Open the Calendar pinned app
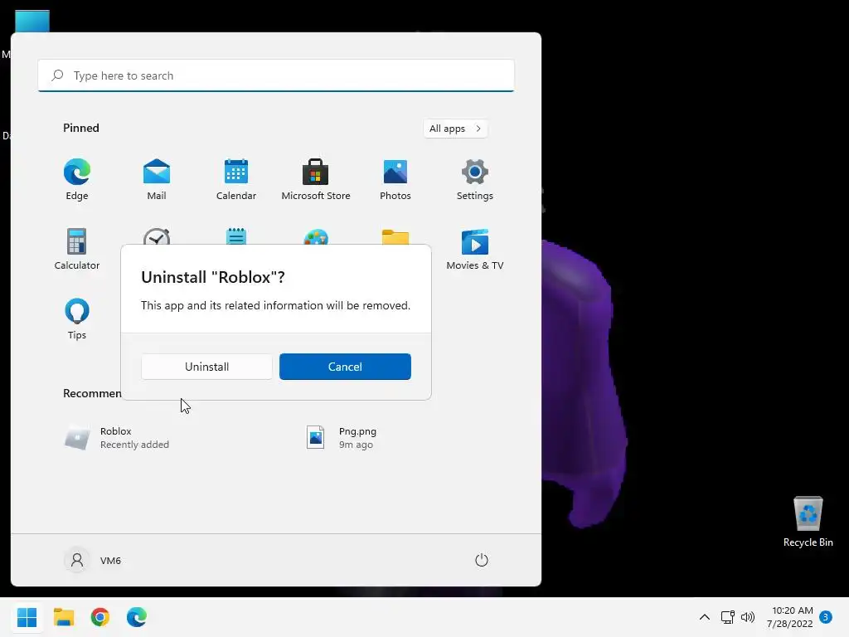The width and height of the screenshot is (849, 637). (x=236, y=179)
